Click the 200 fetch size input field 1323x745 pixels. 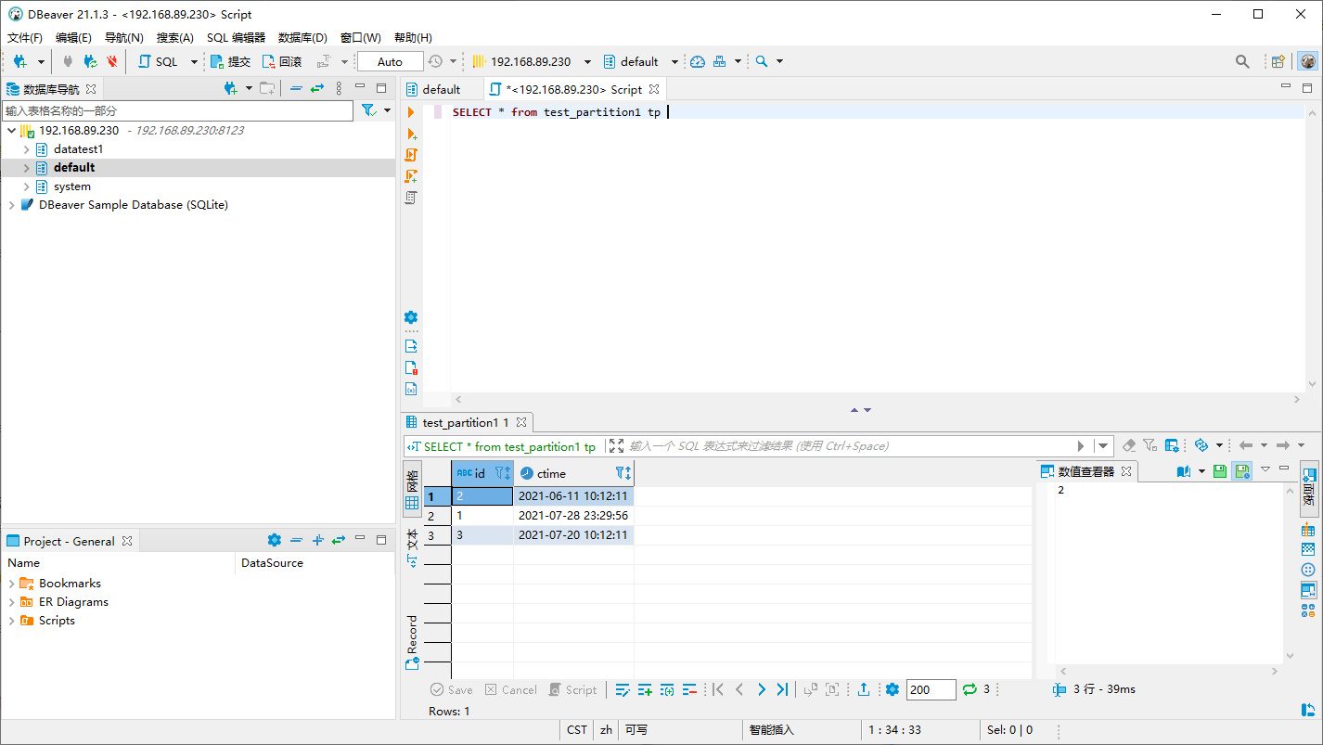(931, 689)
